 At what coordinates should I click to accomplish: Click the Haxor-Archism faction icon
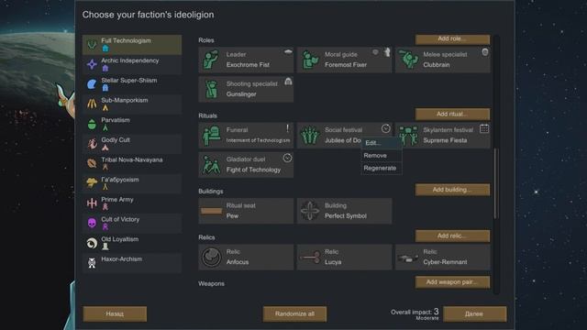click(92, 263)
